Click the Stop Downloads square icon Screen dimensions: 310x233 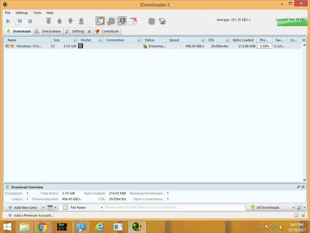(30, 21)
